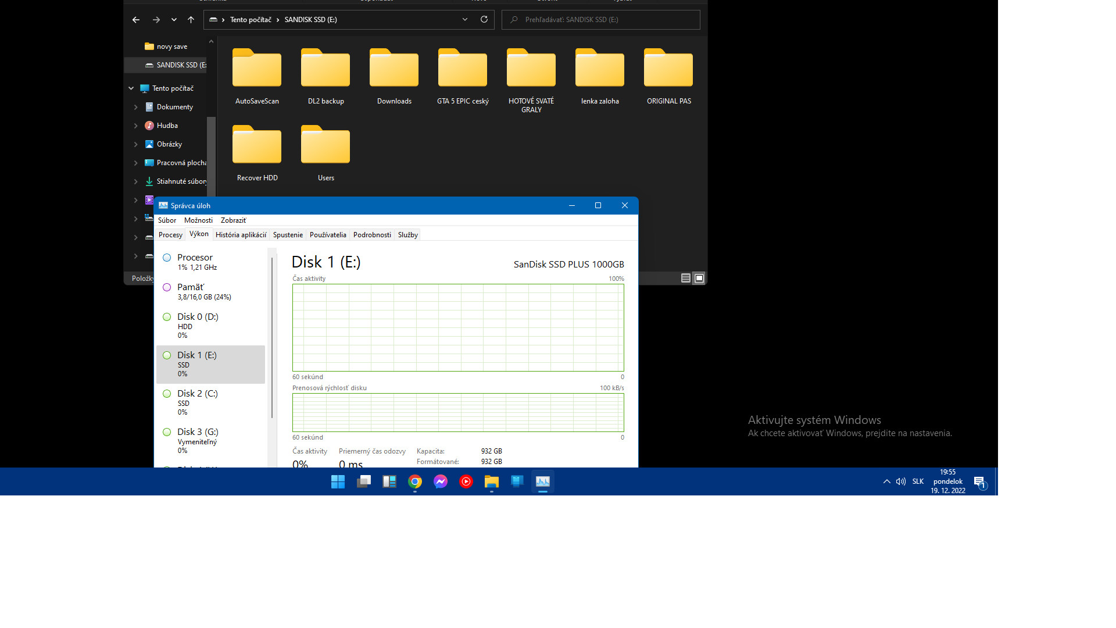Open the AutoSaveScan folder
The height and width of the screenshot is (628, 1116).
pyautogui.click(x=257, y=76)
